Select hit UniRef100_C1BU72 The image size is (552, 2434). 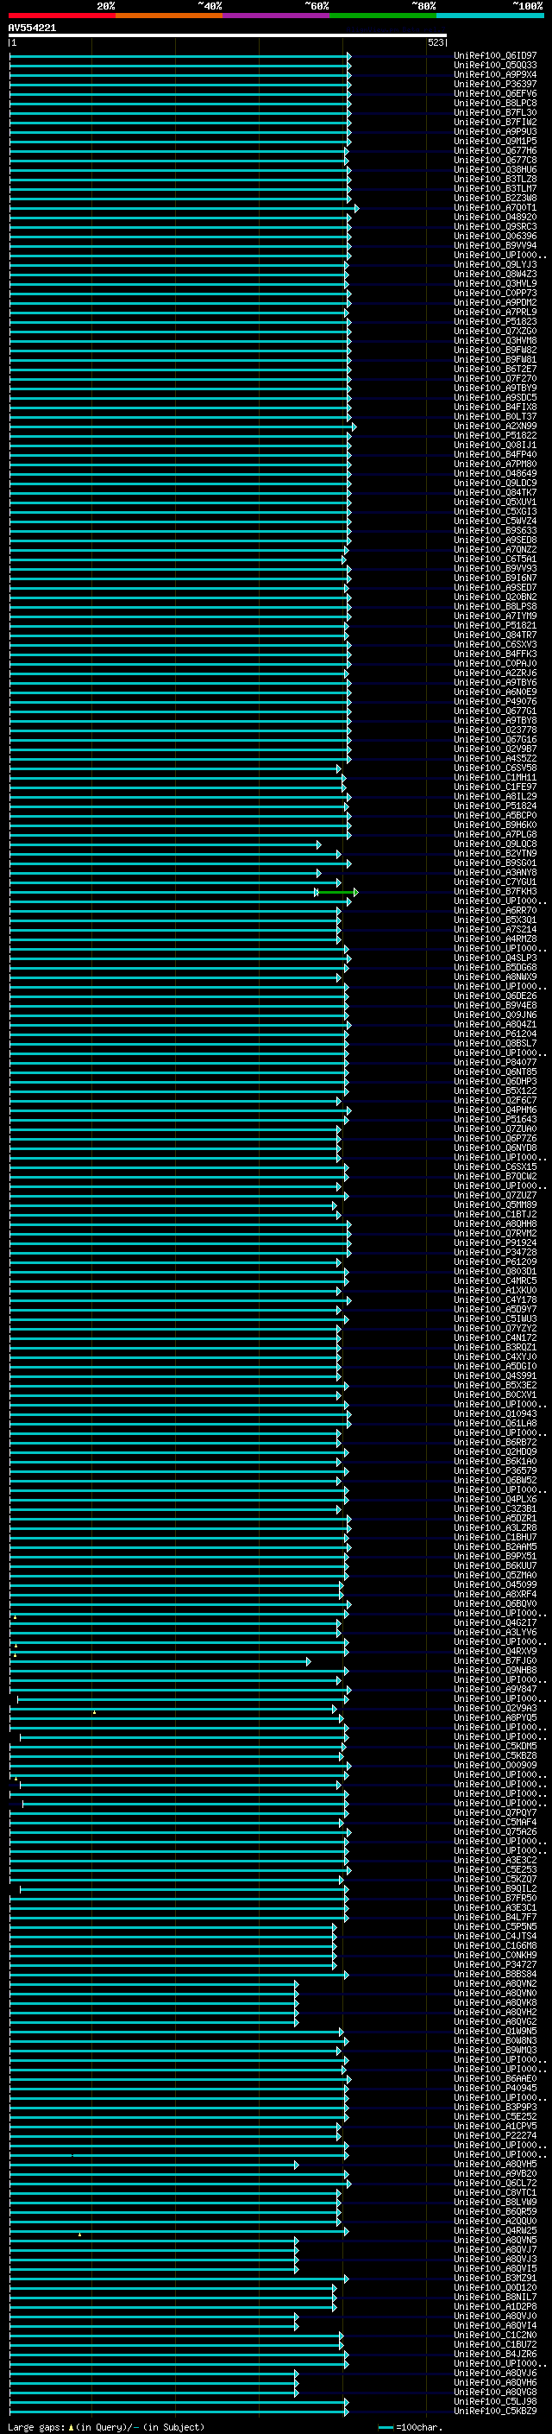pos(495,2344)
